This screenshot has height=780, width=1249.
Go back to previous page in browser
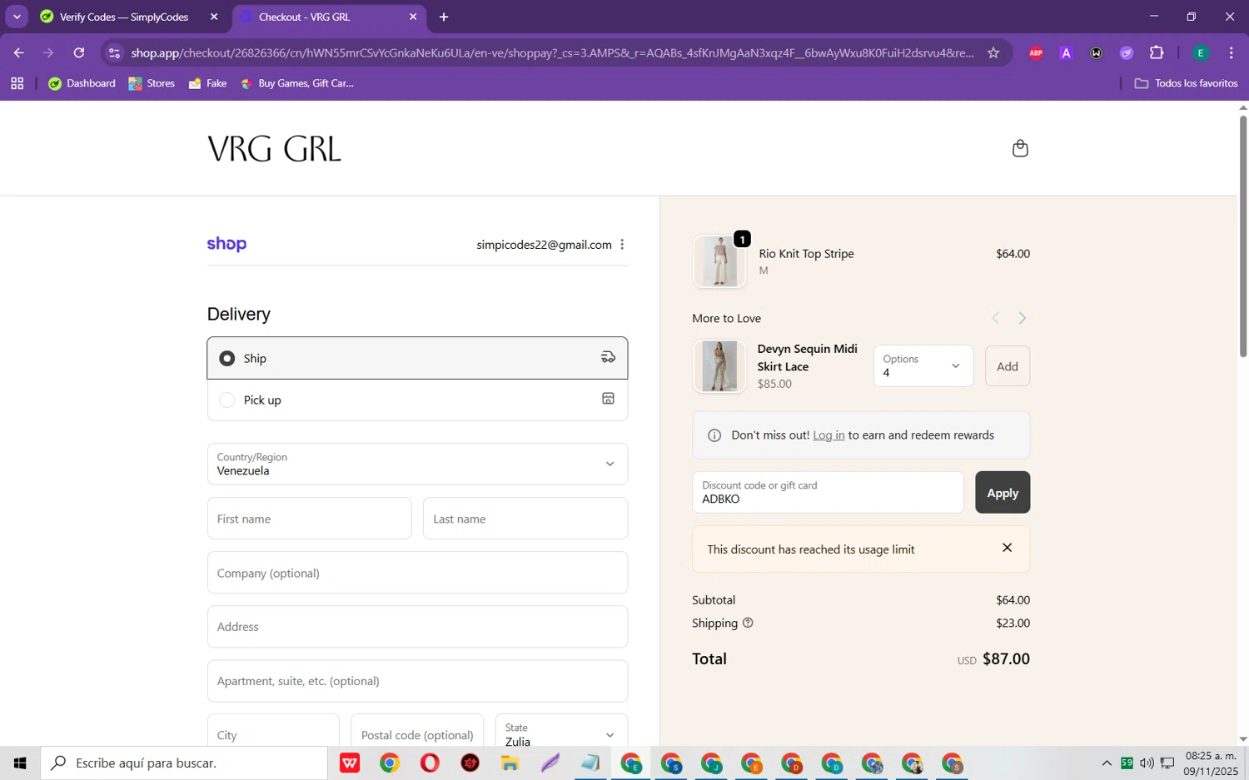coord(18,52)
